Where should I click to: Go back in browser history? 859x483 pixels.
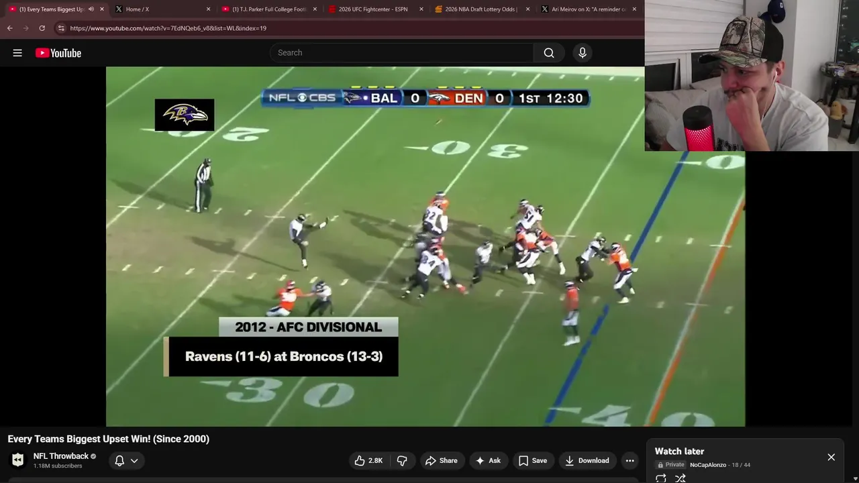coord(10,28)
